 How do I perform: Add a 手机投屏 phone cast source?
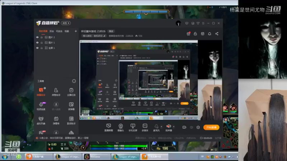[x=133, y=127]
